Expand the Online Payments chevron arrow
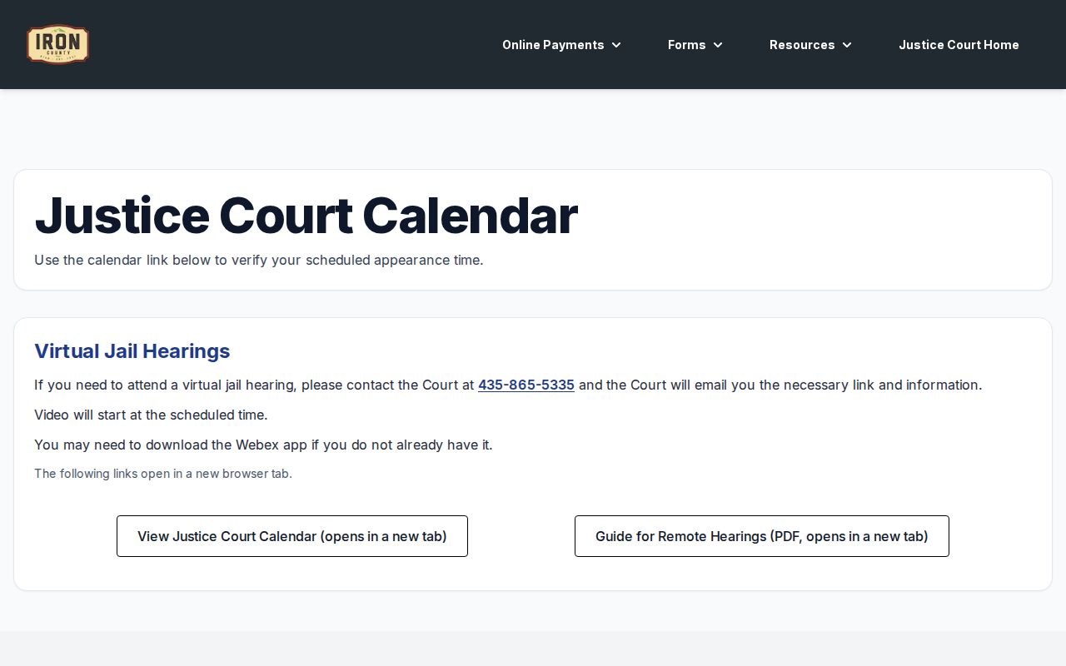 point(616,45)
